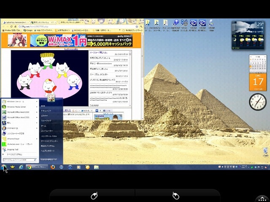Expand Windows Media Center jump list arrow
270x202 pixels.
(x=37, y=107)
